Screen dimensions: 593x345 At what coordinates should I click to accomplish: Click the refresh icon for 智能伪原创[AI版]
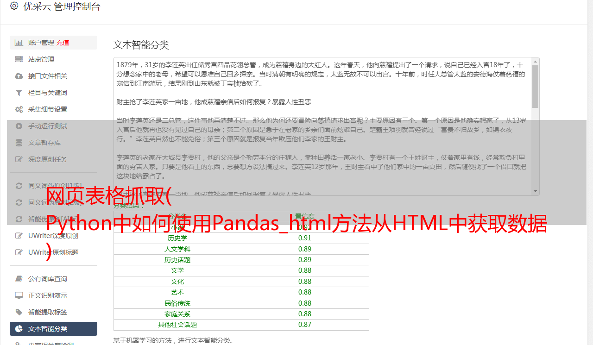[x=19, y=219]
